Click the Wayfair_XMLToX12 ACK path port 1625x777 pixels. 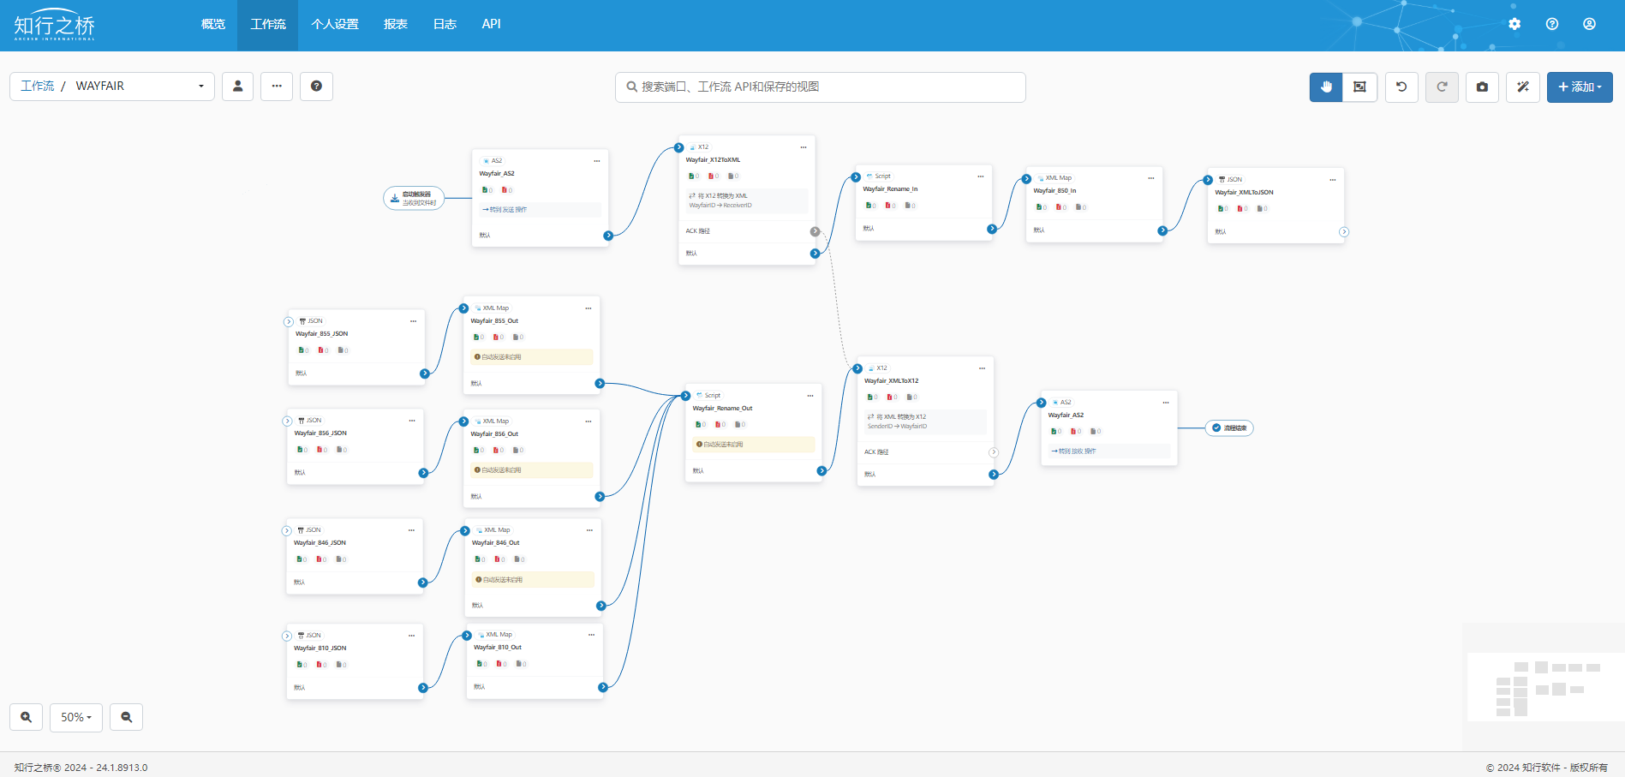994,452
